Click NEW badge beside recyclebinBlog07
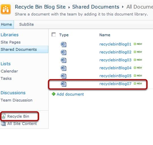Screen dimensions: 153x145 click(138, 84)
